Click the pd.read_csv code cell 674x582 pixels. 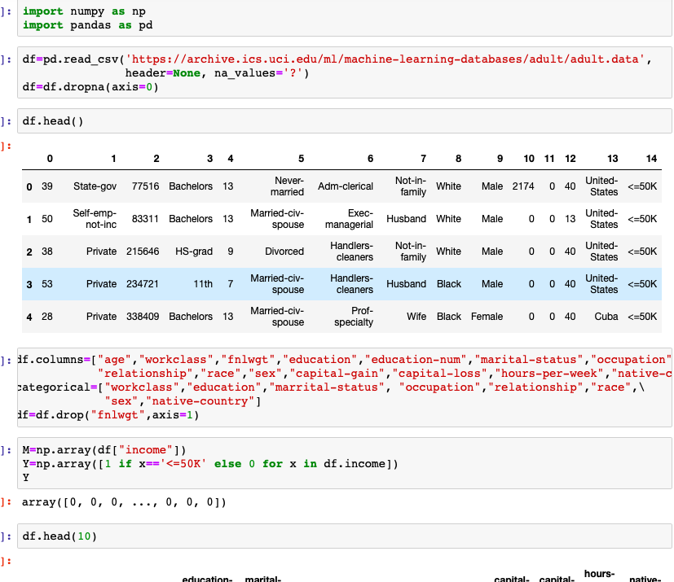344,72
